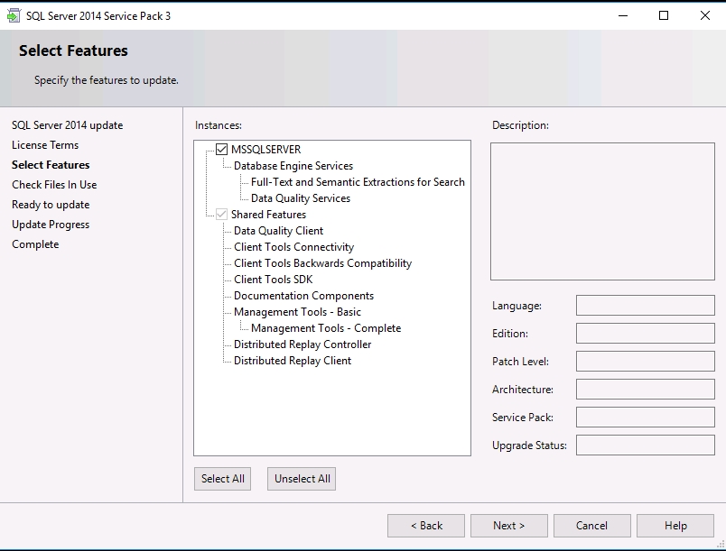Select Database Engine Services tree item

click(x=293, y=166)
